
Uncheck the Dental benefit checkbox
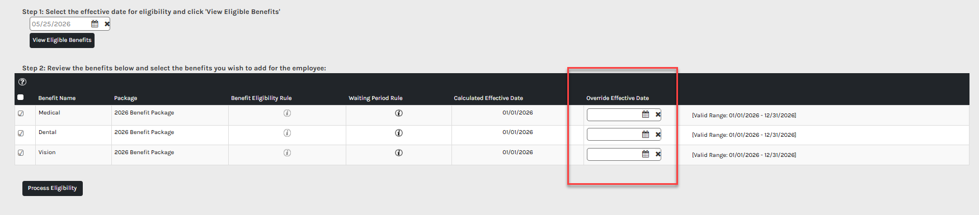click(21, 133)
